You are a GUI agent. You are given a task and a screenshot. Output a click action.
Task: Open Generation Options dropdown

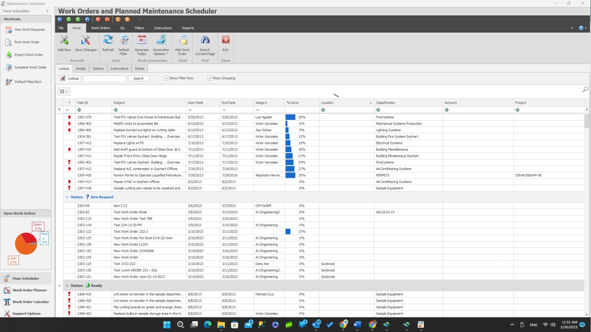(x=161, y=45)
